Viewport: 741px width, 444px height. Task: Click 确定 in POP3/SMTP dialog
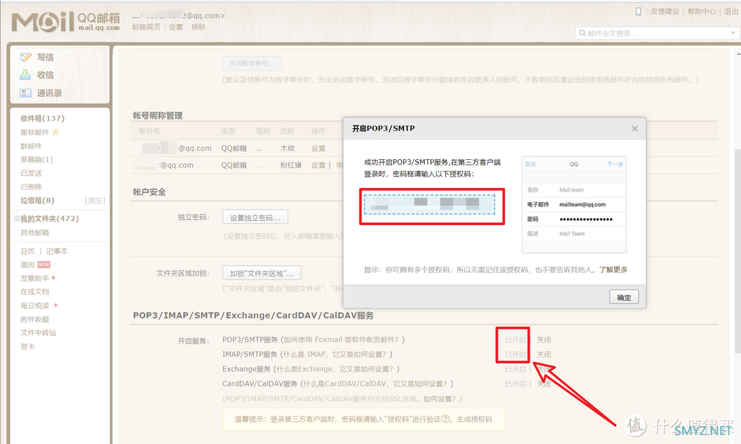tap(624, 297)
